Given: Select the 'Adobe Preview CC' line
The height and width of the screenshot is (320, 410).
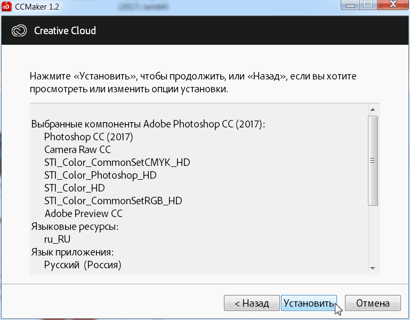Looking at the screenshot, I should (83, 213).
